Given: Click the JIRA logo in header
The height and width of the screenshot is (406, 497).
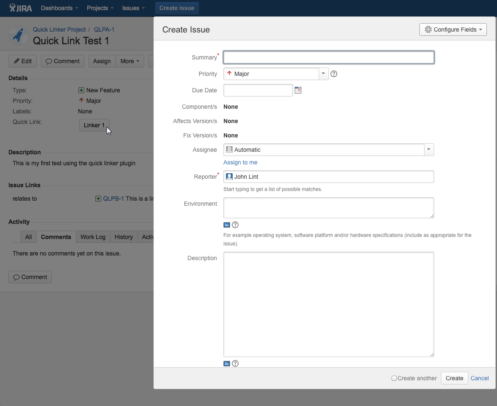Looking at the screenshot, I should (21, 8).
